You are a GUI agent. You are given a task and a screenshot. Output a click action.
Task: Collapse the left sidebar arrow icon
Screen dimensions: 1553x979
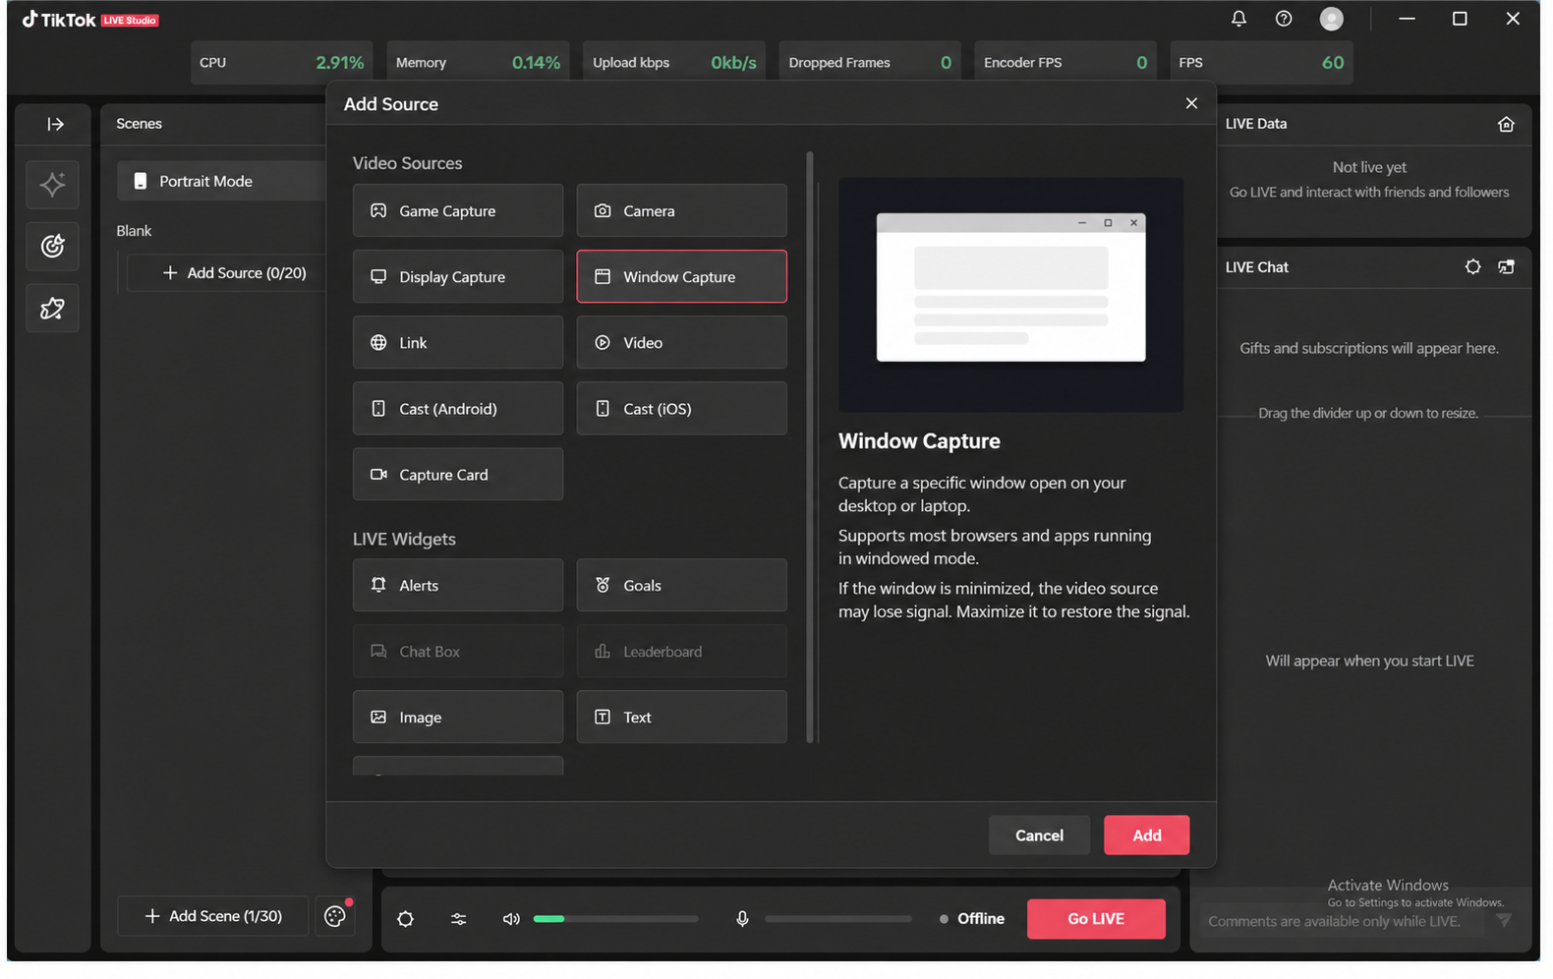point(55,124)
